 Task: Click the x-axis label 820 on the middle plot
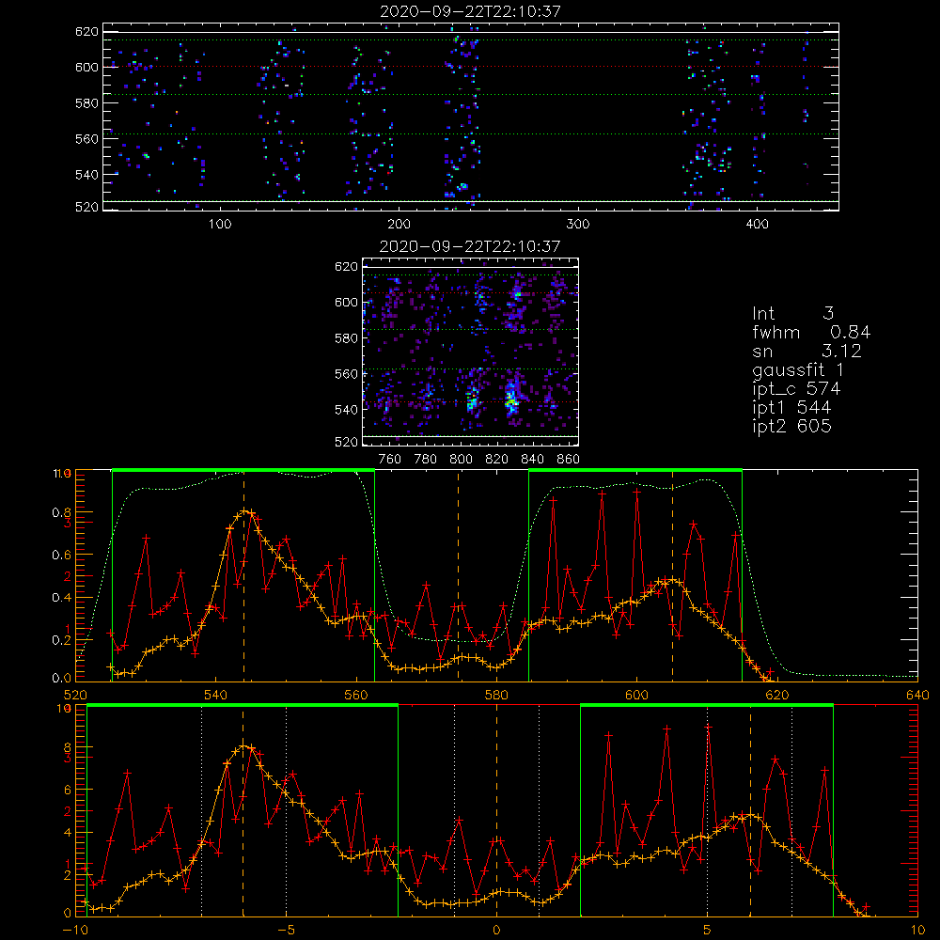pyautogui.click(x=497, y=460)
